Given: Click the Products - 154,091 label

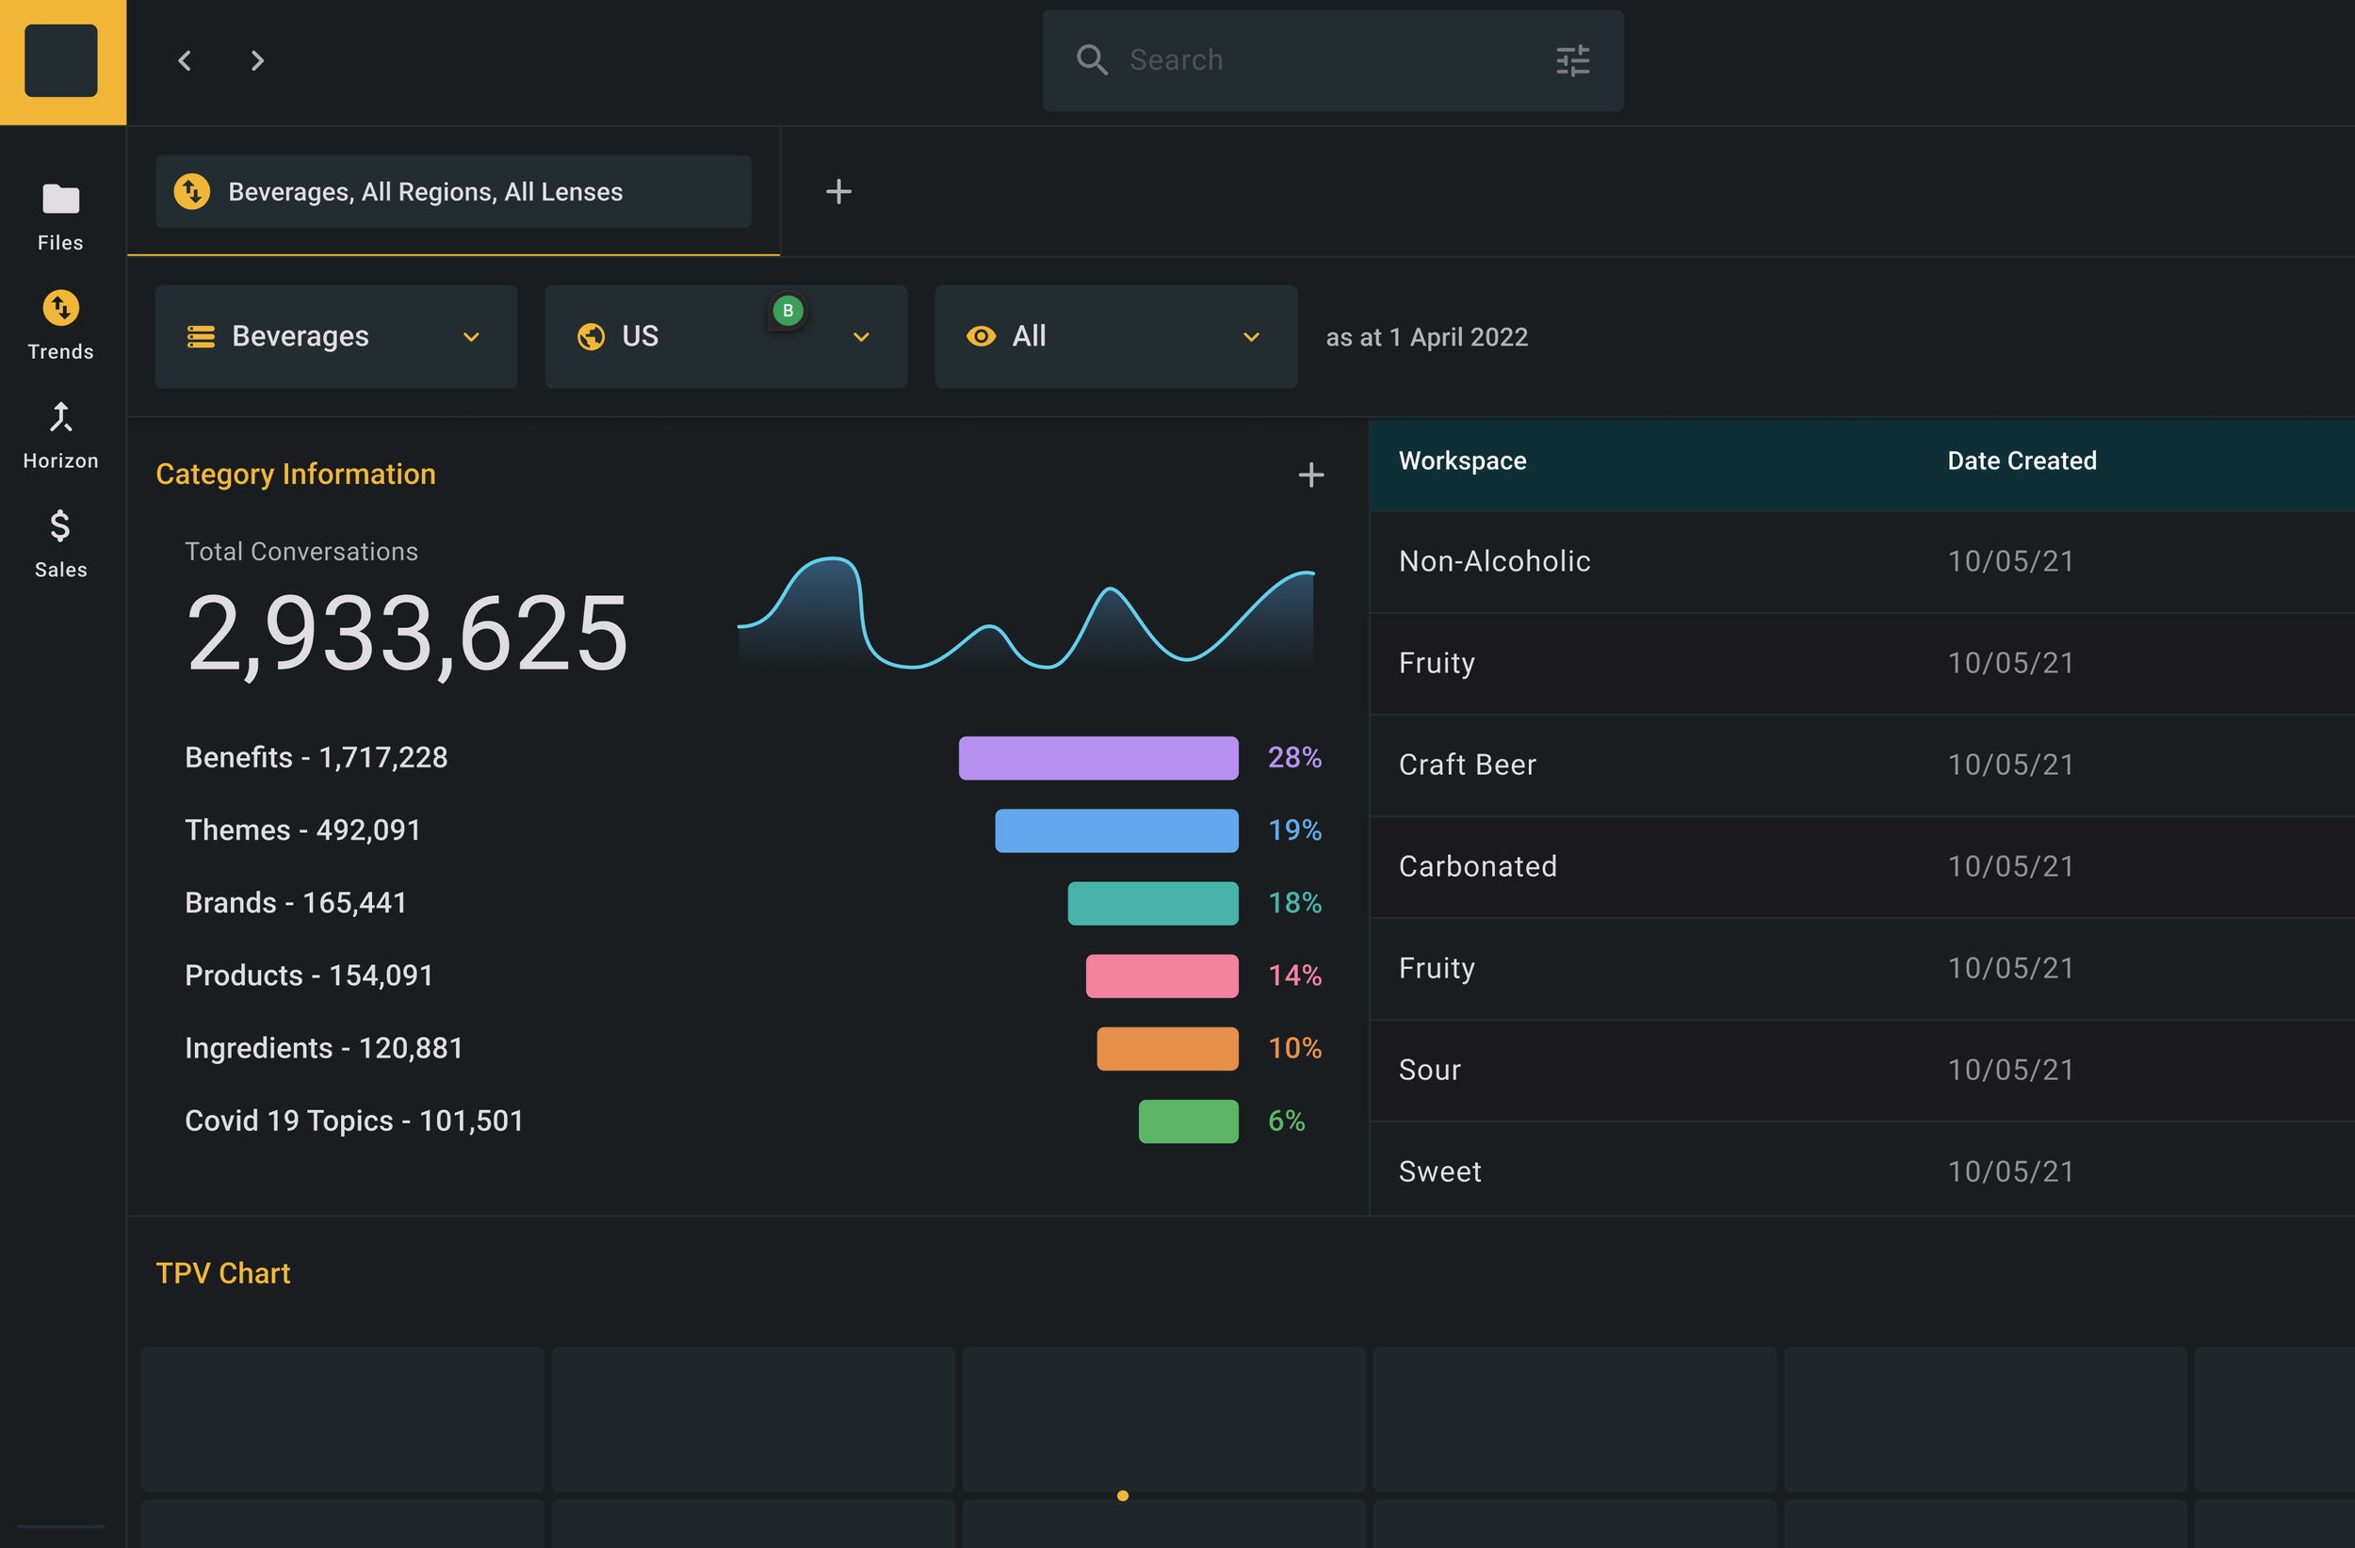Looking at the screenshot, I should pyautogui.click(x=309, y=976).
